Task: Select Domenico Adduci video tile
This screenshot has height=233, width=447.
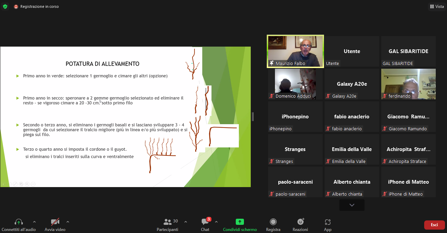Action: click(295, 84)
